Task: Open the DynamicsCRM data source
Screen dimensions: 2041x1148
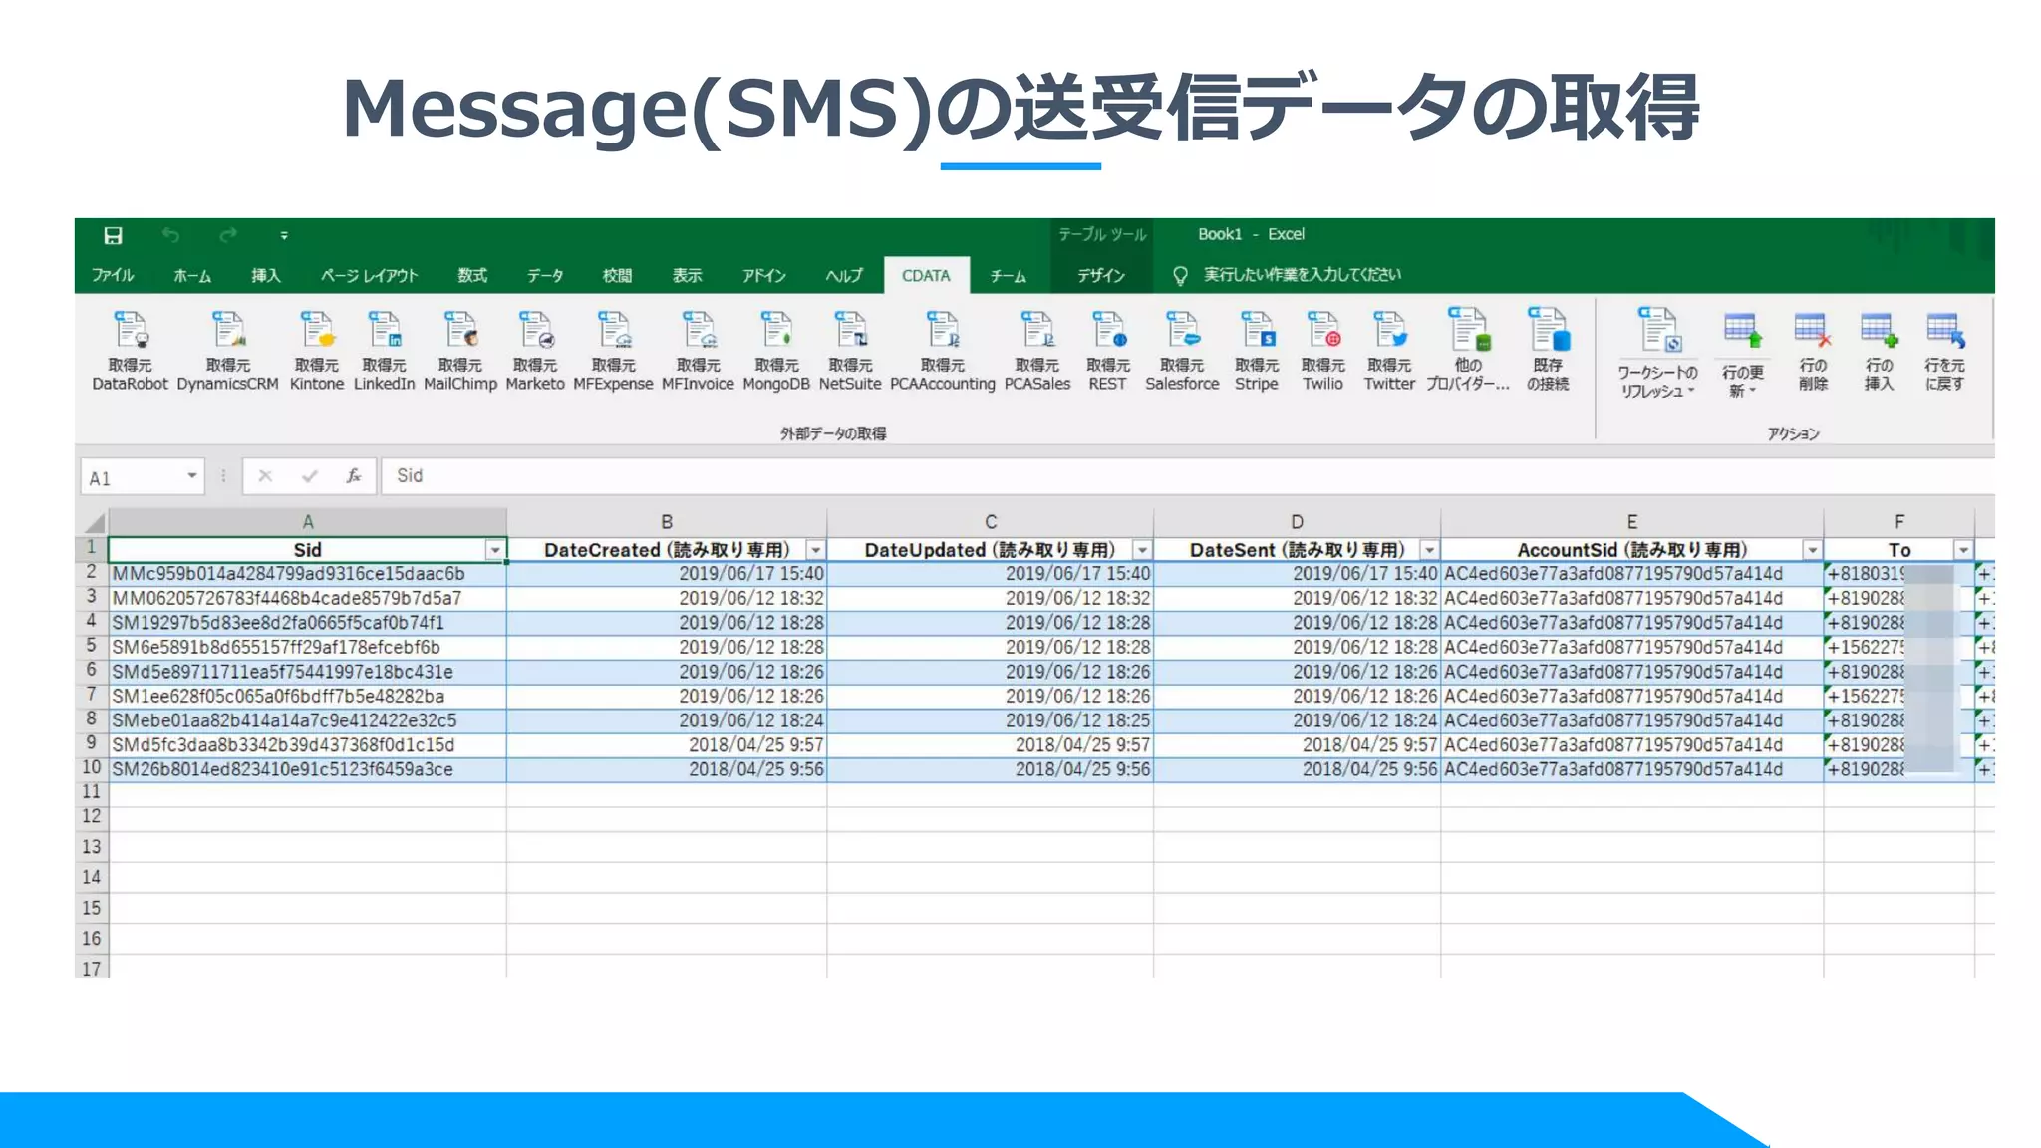Action: pos(227,350)
